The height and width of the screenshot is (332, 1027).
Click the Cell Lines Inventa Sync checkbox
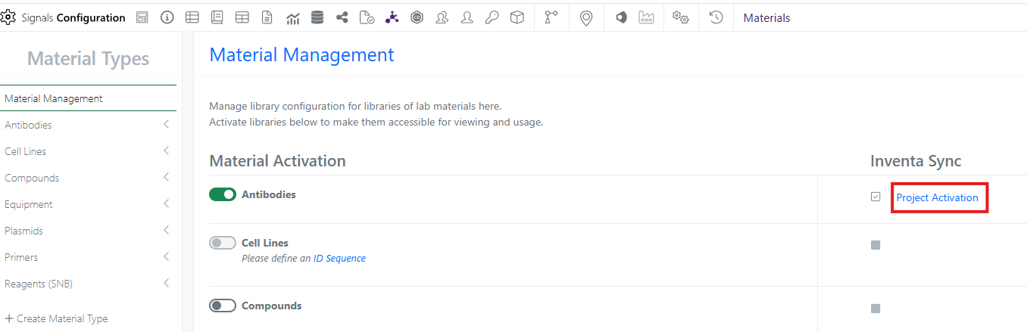(876, 245)
